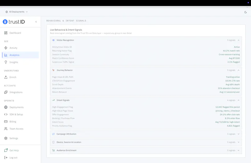Open the Insights section
The image size is (251, 163).
point(20,62)
